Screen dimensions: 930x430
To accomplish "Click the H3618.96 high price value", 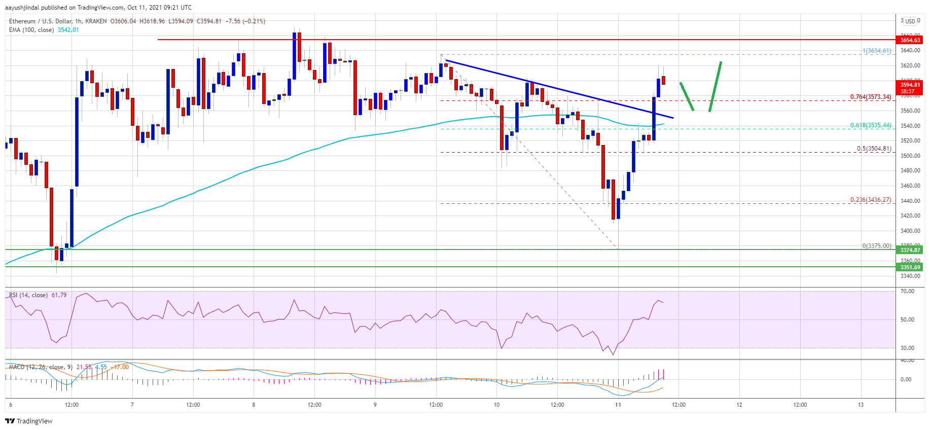I will pyautogui.click(x=152, y=21).
